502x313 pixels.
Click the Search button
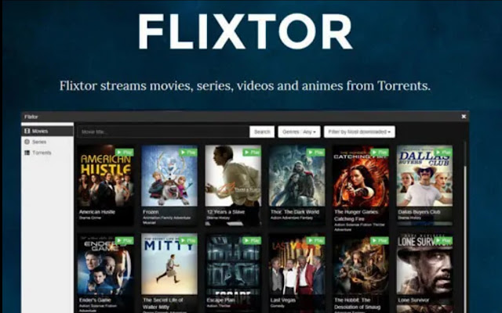pos(262,131)
